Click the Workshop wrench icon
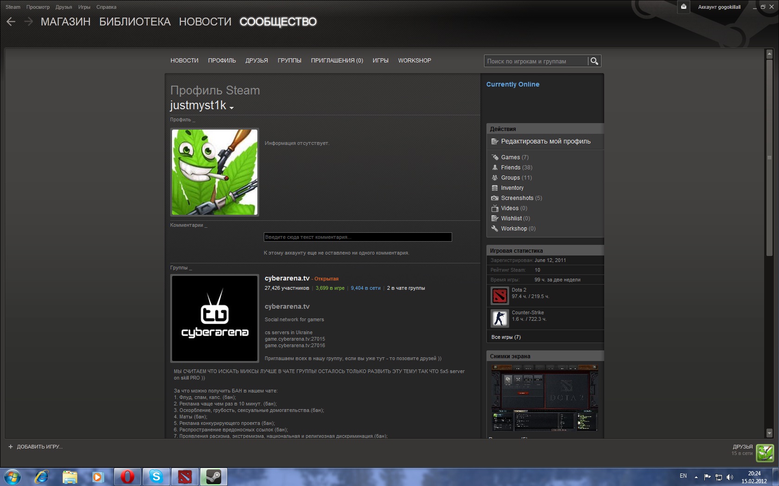This screenshot has width=779, height=486. pos(495,229)
